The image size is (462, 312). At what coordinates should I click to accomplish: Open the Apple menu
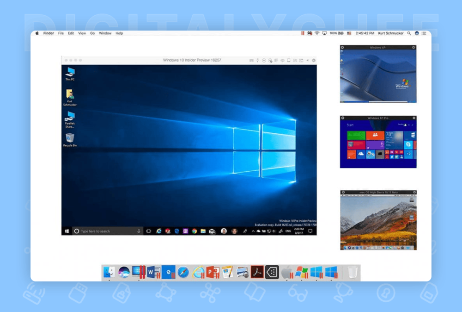[x=37, y=33]
